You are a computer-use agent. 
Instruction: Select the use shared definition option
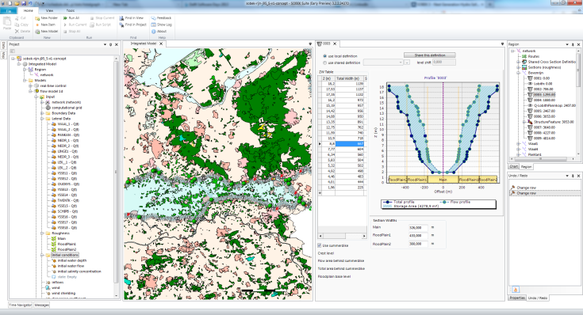click(x=324, y=63)
